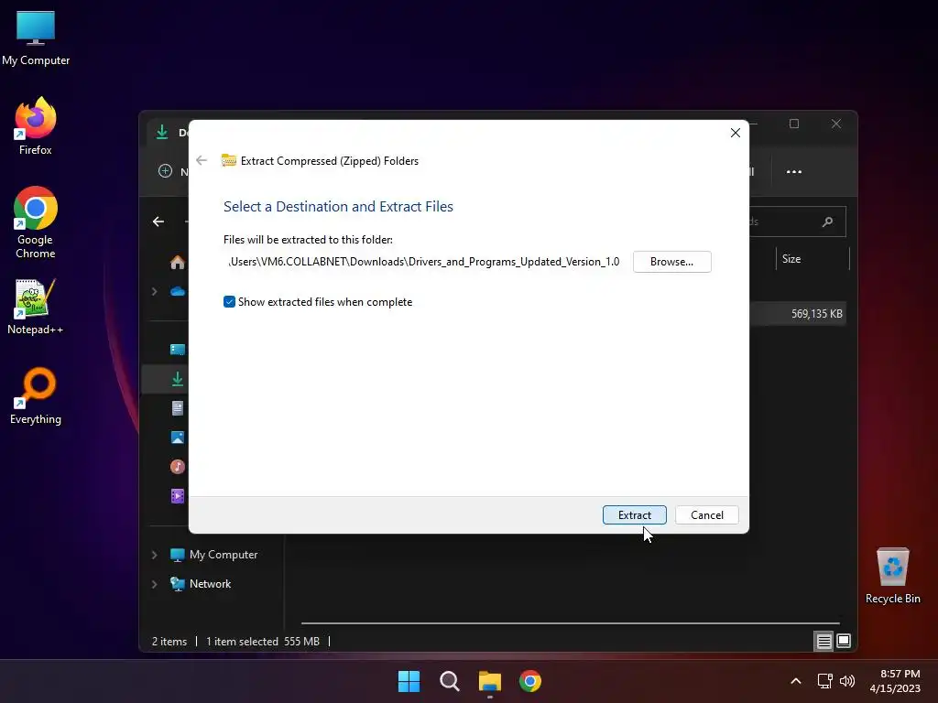The height and width of the screenshot is (703, 938).
Task: Open File Explorer from the taskbar
Action: 489,681
